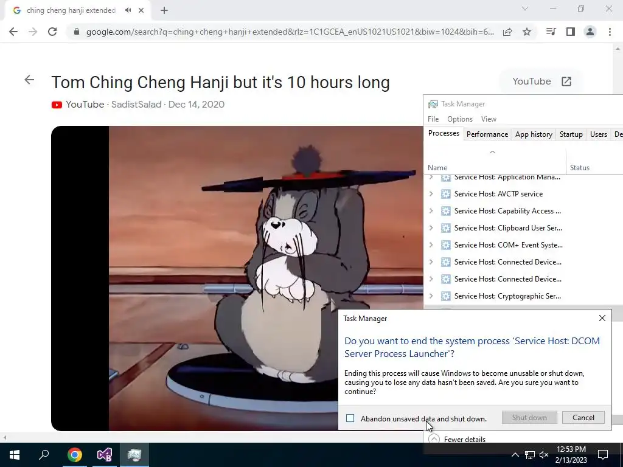
Task: Cancel the end process dialog
Action: 583,417
